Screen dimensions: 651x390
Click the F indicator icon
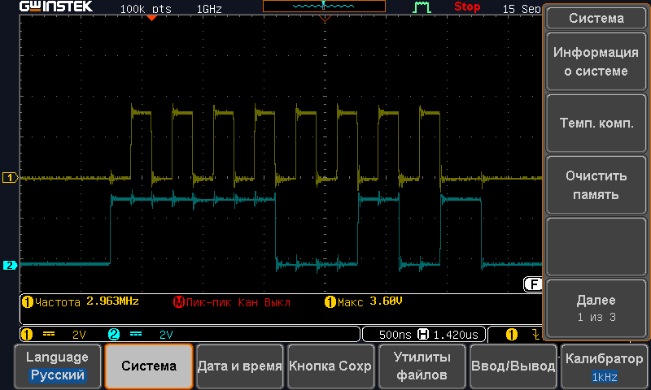coord(533,284)
